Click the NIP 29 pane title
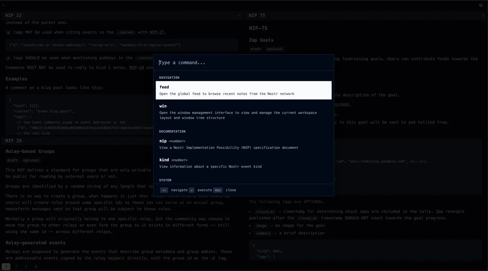488x271 pixels. pos(14,141)
